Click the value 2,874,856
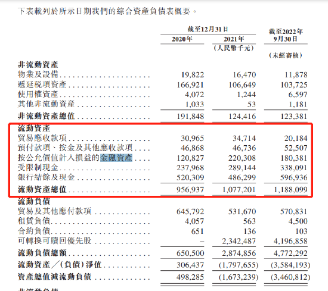Viewport: 328px width, 291px height. (x=239, y=254)
